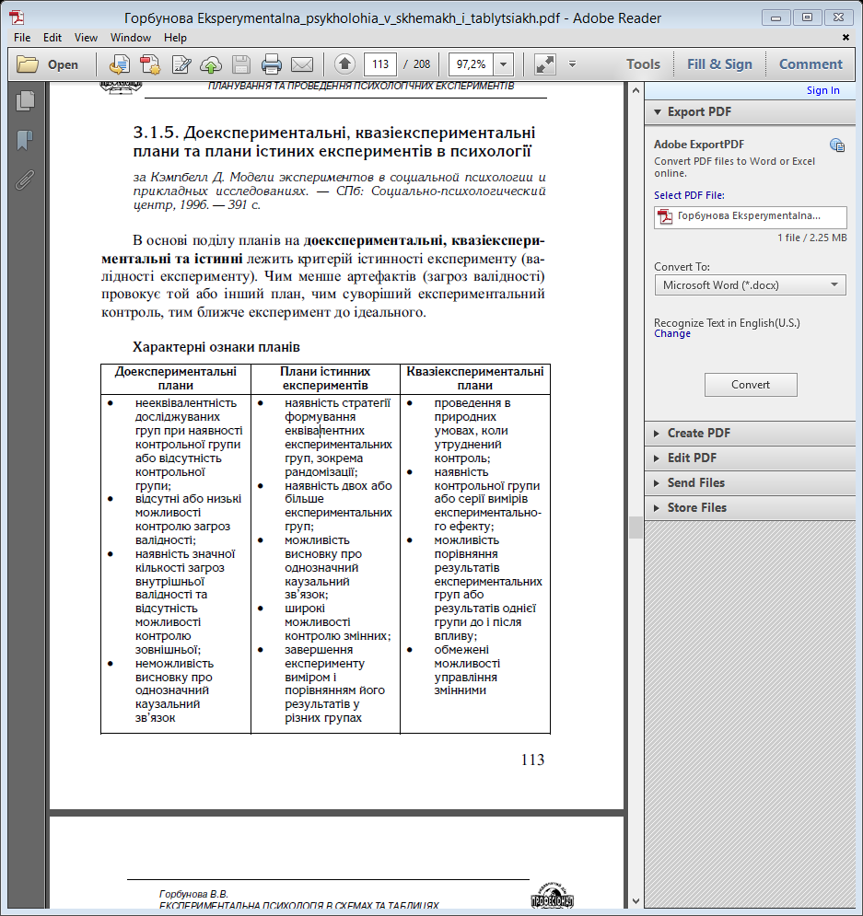Viewport: 863px width, 916px height.
Task: Open Attachments paperclip panel
Action: (x=25, y=179)
